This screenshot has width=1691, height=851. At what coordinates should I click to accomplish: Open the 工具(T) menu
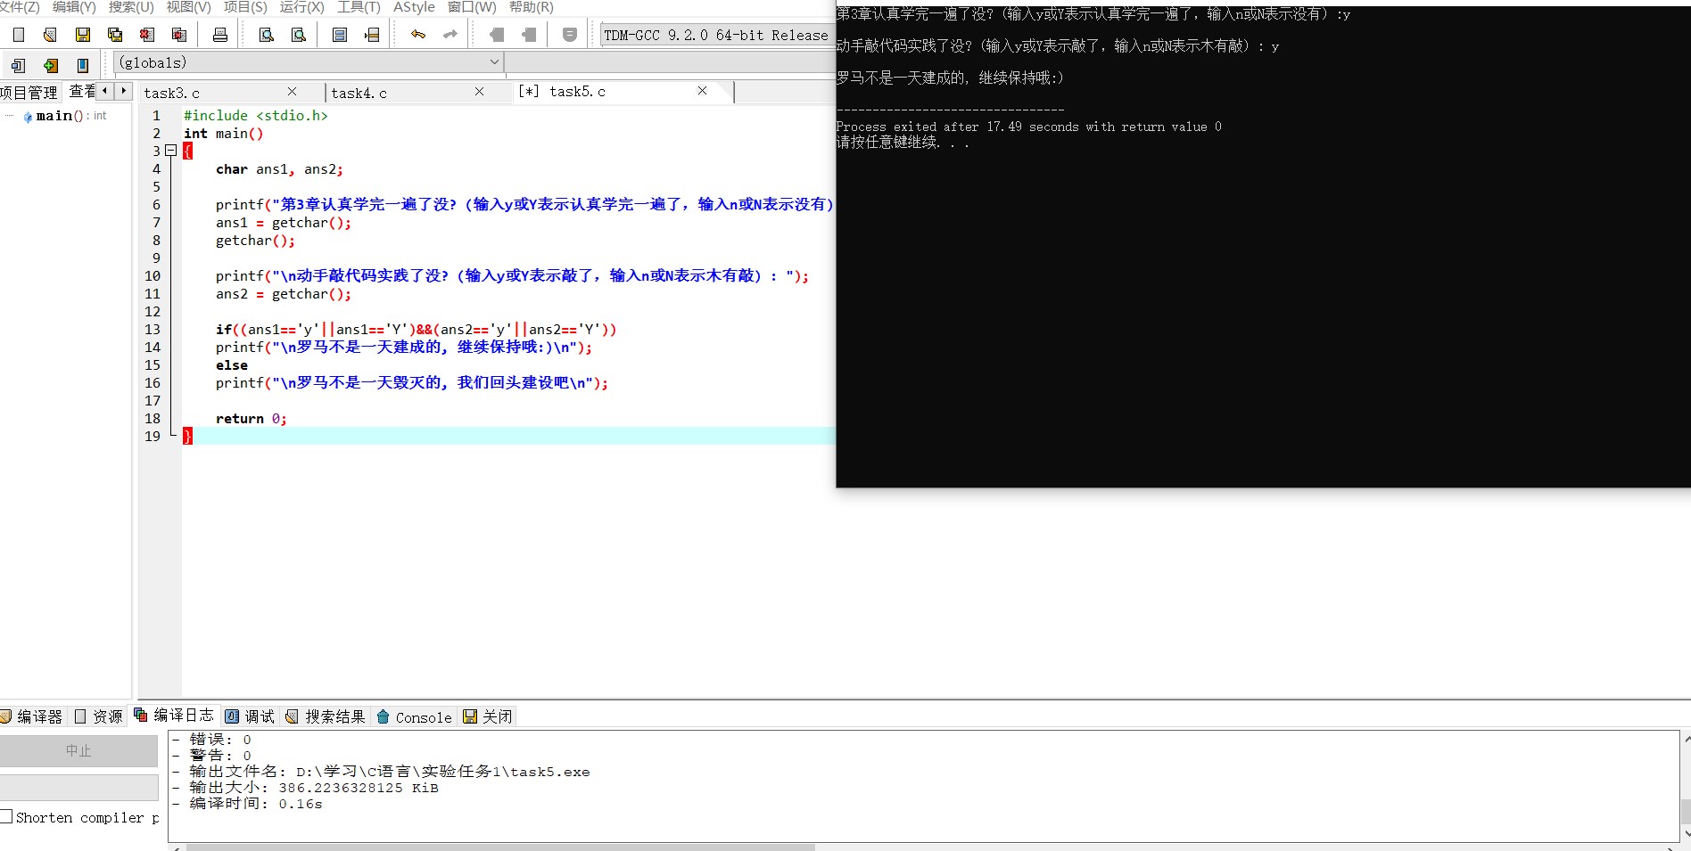pyautogui.click(x=359, y=7)
